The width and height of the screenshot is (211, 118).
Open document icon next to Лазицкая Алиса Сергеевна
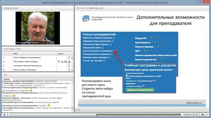point(110,57)
